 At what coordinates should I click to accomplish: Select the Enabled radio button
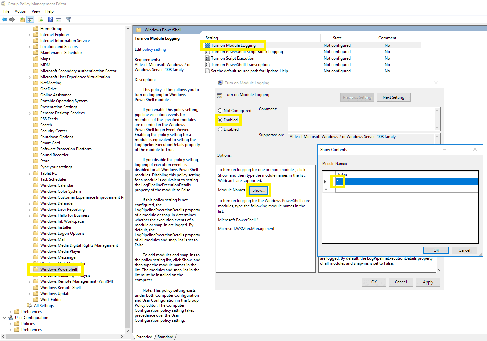[x=220, y=120]
